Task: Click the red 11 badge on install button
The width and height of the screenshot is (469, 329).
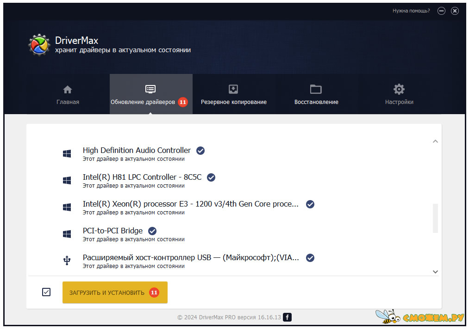Action: (154, 292)
